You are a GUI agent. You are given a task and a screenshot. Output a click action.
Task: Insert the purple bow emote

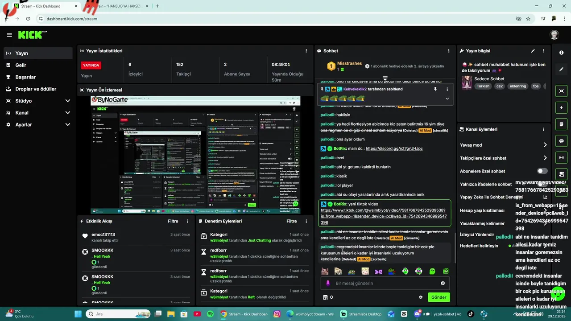(x=378, y=271)
